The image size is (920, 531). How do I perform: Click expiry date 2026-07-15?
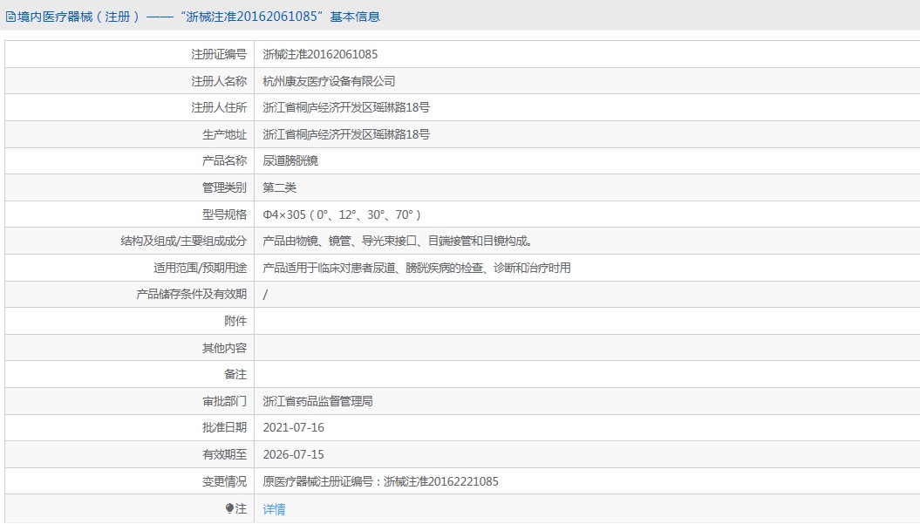(293, 455)
